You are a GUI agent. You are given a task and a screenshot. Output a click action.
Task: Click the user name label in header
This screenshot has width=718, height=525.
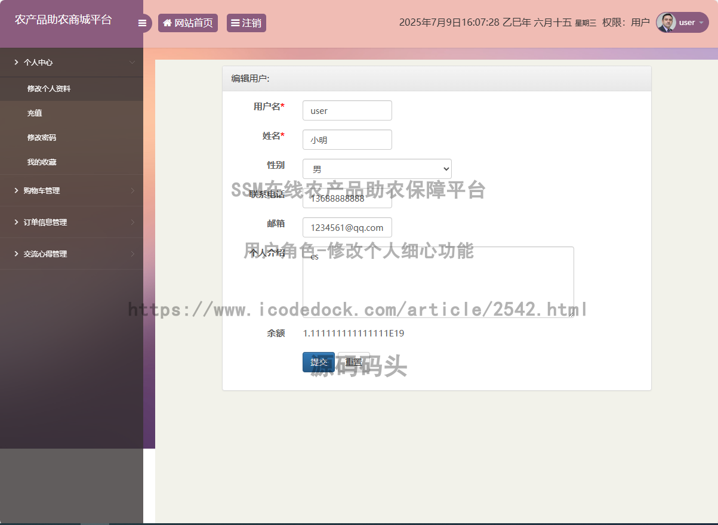point(687,23)
